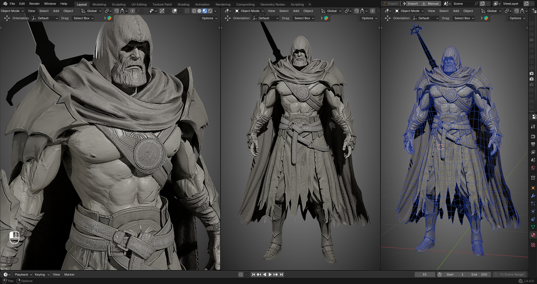
Task: Toggle use preview range clock icon
Action: [x=440, y=274]
